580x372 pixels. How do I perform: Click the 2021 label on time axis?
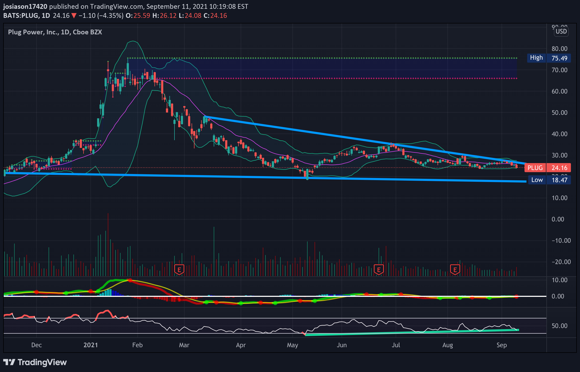pos(91,345)
